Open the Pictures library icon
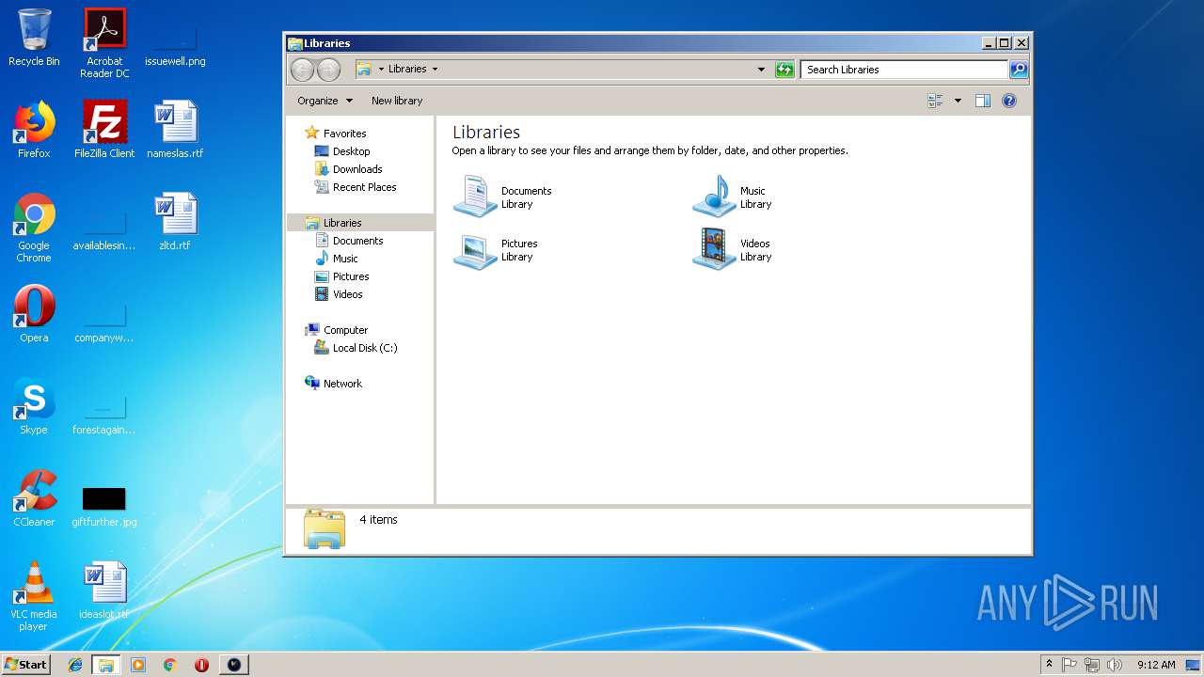The image size is (1204, 677). [x=475, y=249]
